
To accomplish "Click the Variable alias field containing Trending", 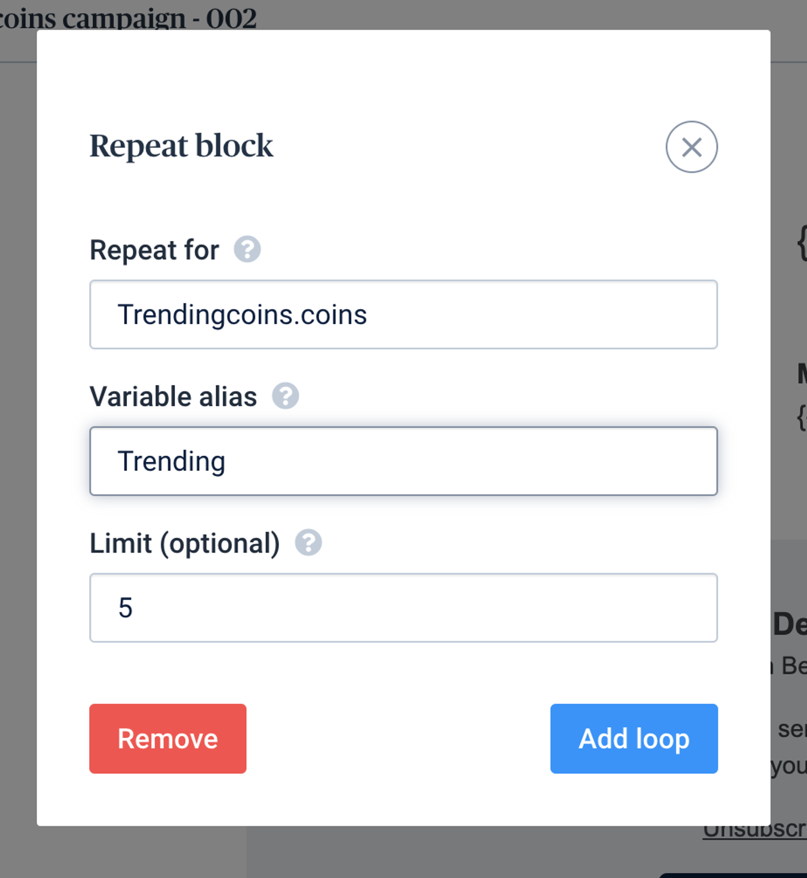I will (x=403, y=461).
